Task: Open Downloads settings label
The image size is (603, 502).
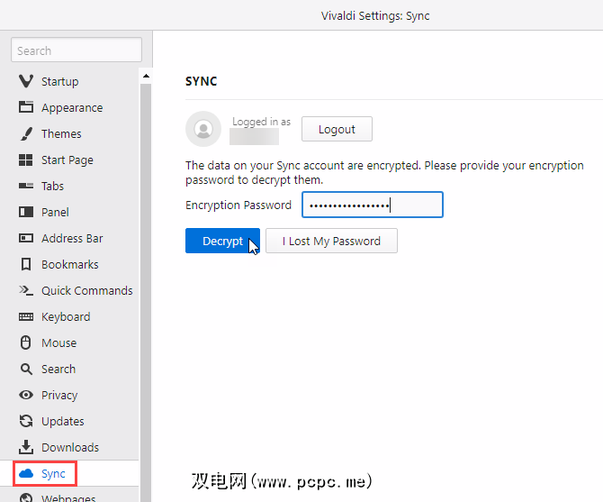Action: 70,447
